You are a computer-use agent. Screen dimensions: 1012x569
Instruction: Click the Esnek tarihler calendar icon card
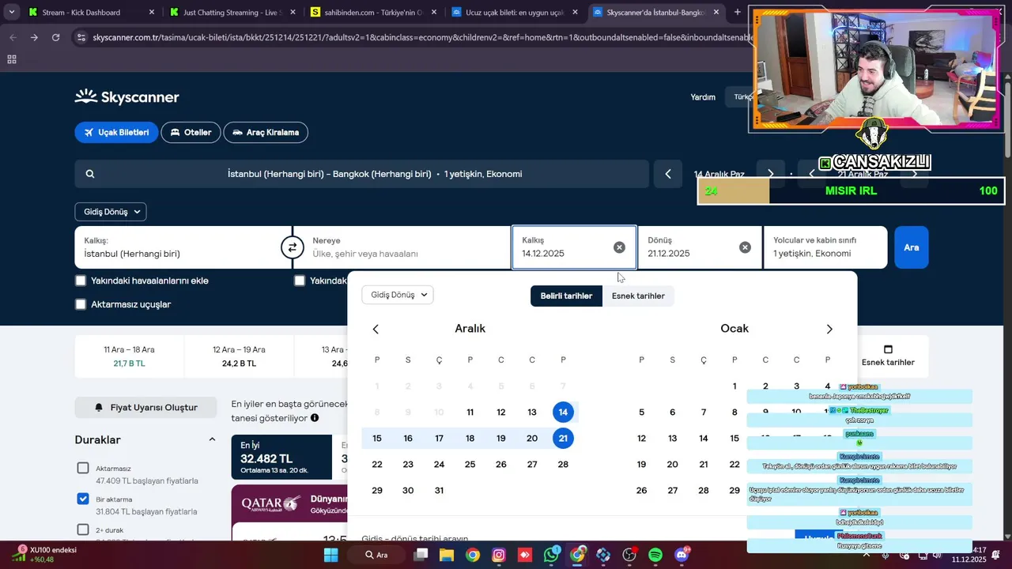click(888, 356)
